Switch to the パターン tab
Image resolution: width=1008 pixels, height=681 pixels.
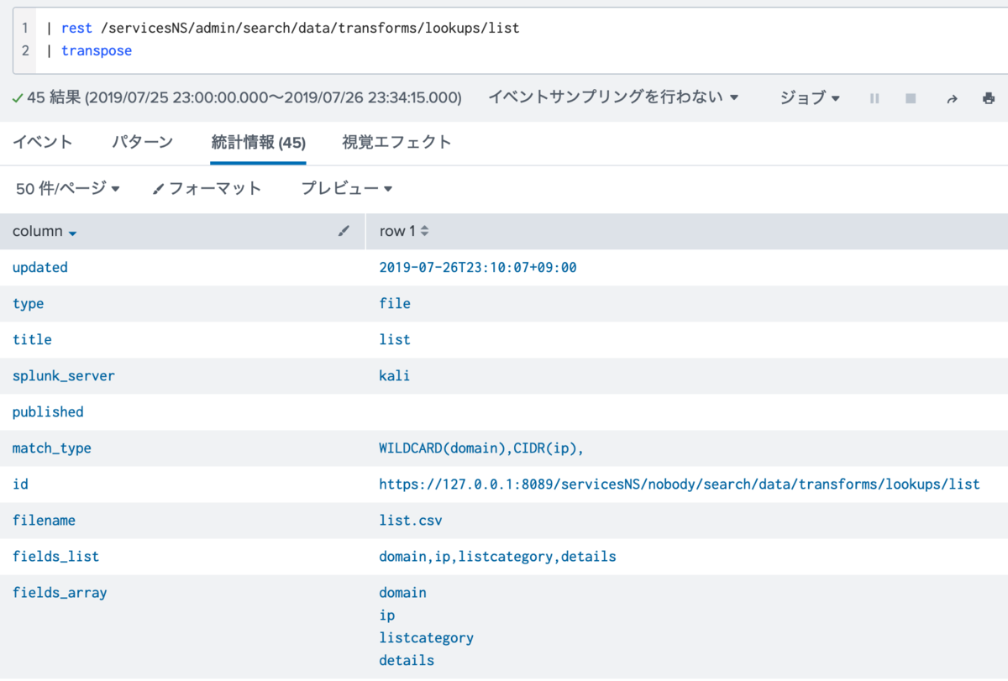click(143, 142)
